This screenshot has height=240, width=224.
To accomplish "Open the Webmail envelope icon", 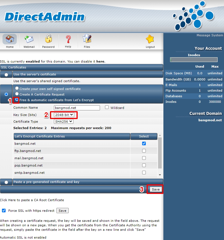I will coord(29,39).
